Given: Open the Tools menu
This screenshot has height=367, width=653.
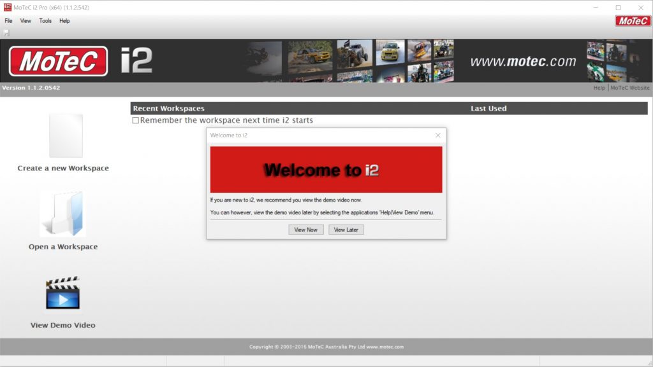Looking at the screenshot, I should [x=45, y=21].
